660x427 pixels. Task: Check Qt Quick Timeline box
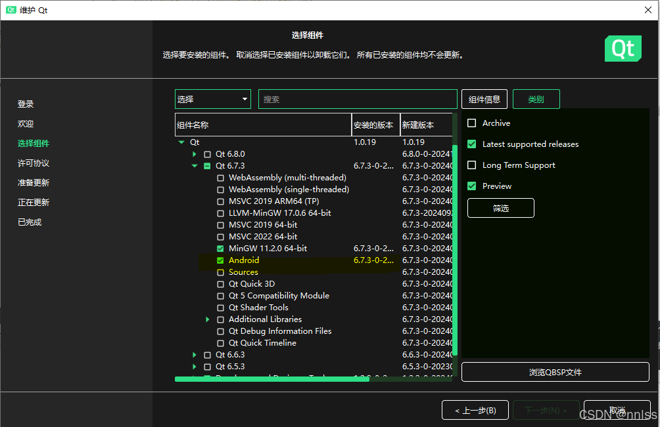(x=220, y=343)
